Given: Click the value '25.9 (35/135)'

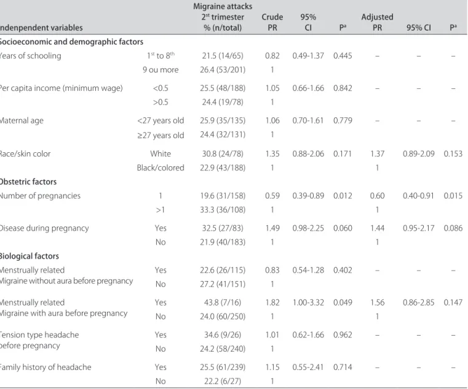Looking at the screenshot, I should pos(223,121).
